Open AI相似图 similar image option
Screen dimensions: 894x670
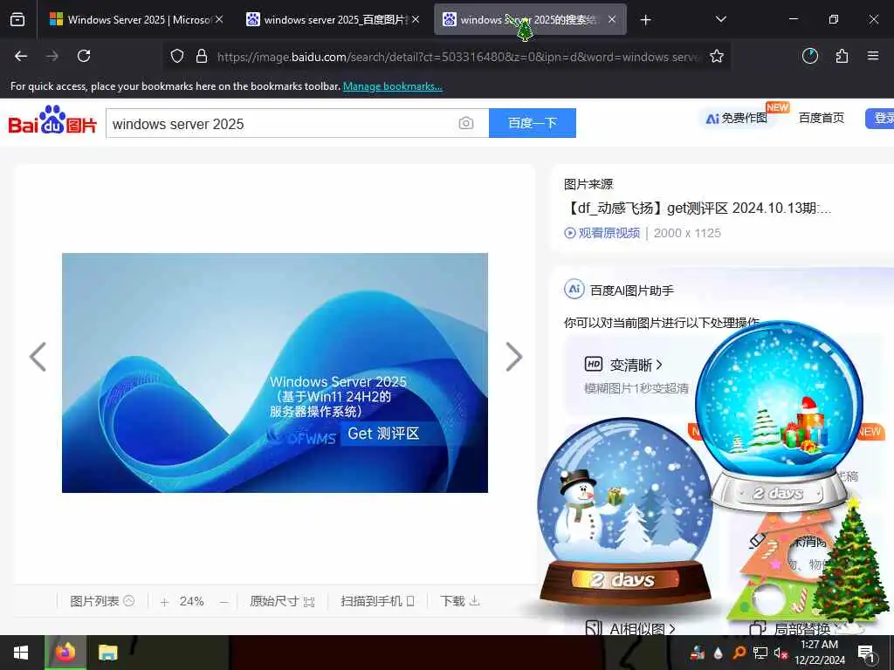(x=630, y=629)
